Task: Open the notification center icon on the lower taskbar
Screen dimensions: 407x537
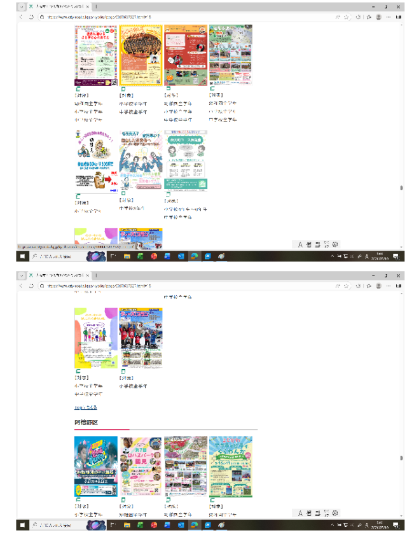Action: click(396, 525)
